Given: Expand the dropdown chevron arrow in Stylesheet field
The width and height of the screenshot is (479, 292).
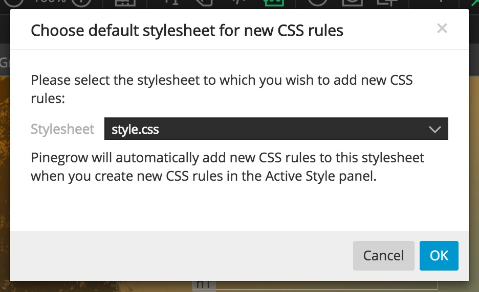Looking at the screenshot, I should click(434, 129).
